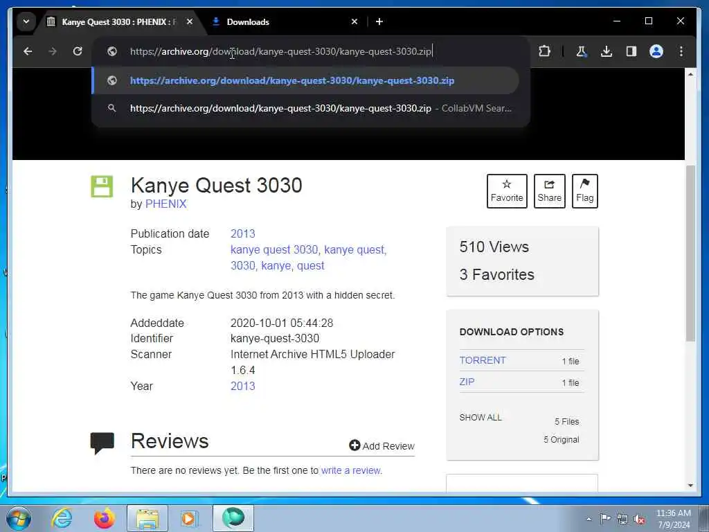709x532 pixels.
Task: Click the page's vertical scrollbar thumb
Action: 690,254
